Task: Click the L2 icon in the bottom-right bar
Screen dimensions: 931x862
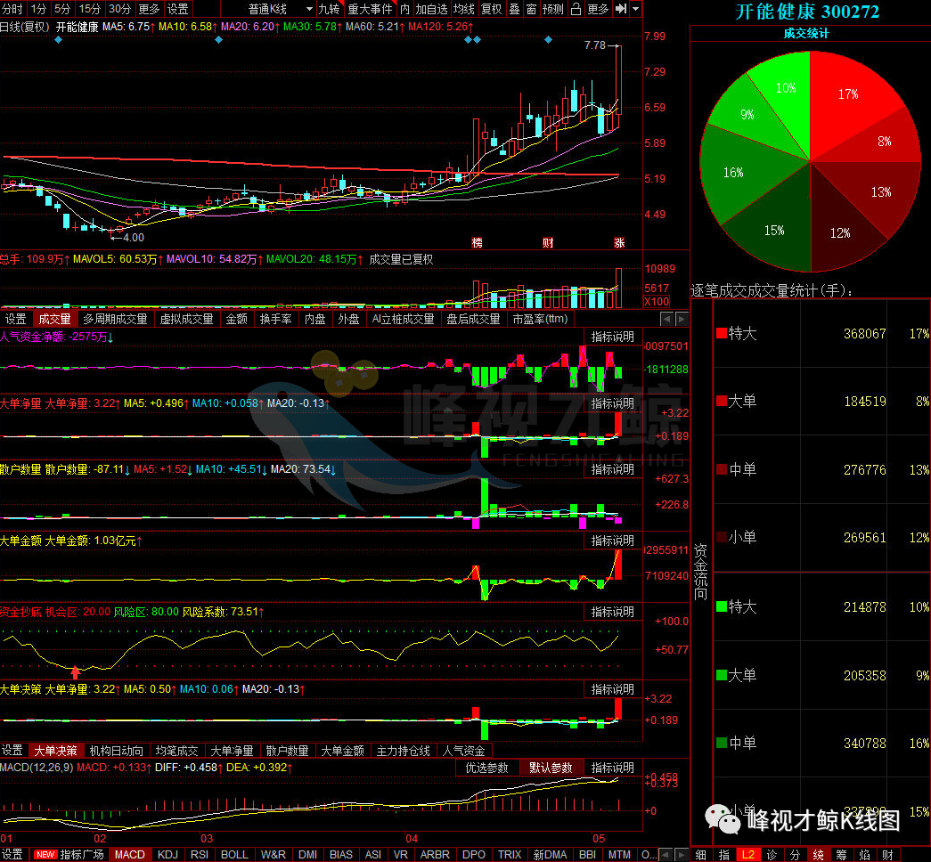Action: pyautogui.click(x=747, y=854)
